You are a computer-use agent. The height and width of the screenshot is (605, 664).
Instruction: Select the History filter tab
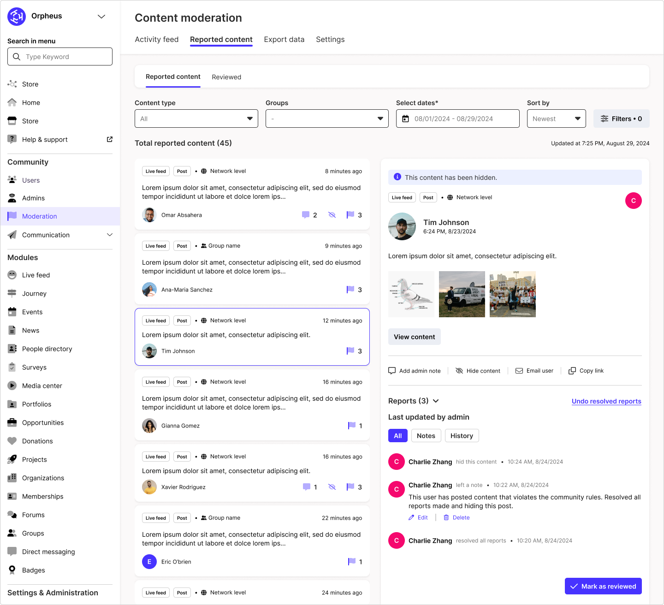point(462,436)
